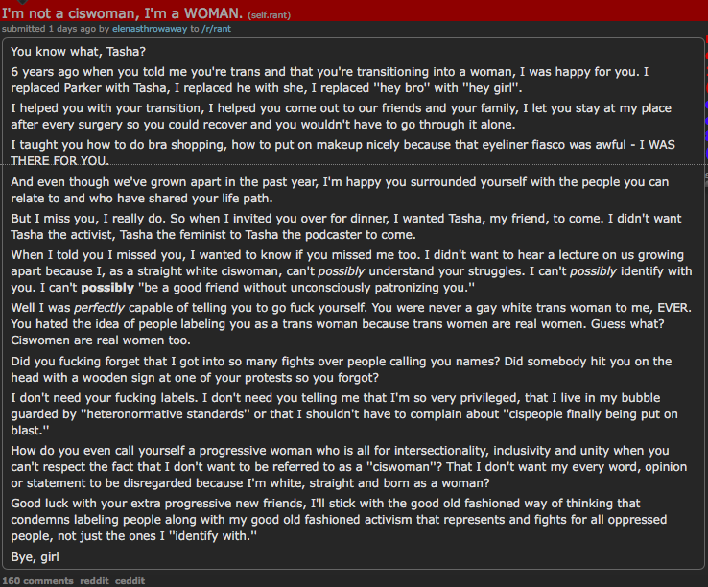The height and width of the screenshot is (587, 708).
Task: Click the paragraph starting "And even though we've grown"
Action: (340, 190)
